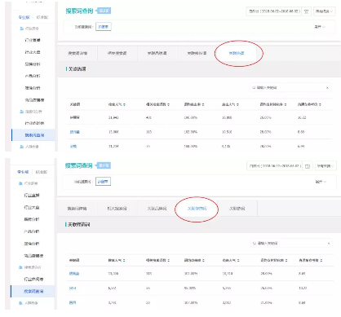Click the calendar icon in the lower screenshot

click(x=308, y=166)
